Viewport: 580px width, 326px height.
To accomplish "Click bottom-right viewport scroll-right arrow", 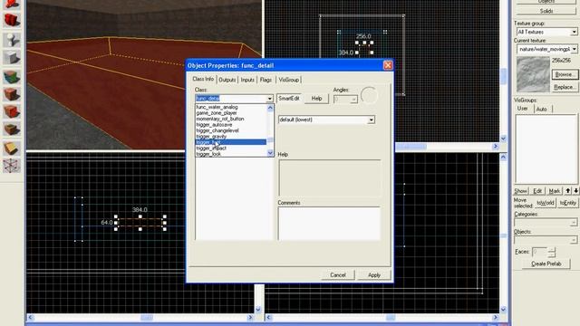I will 496,318.
